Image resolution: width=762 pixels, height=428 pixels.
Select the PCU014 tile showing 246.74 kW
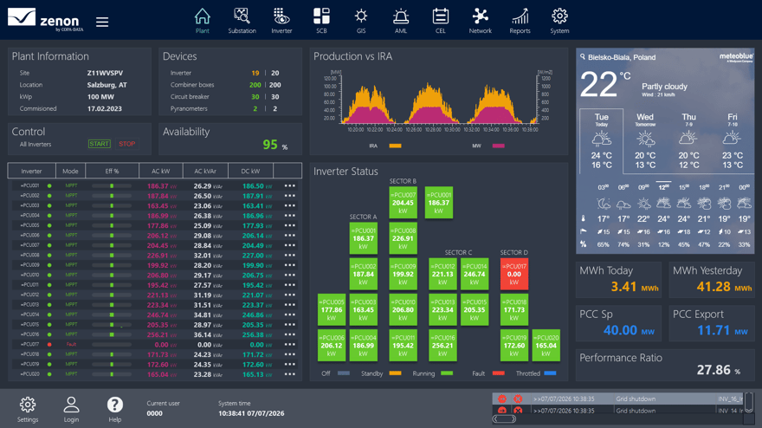(475, 274)
